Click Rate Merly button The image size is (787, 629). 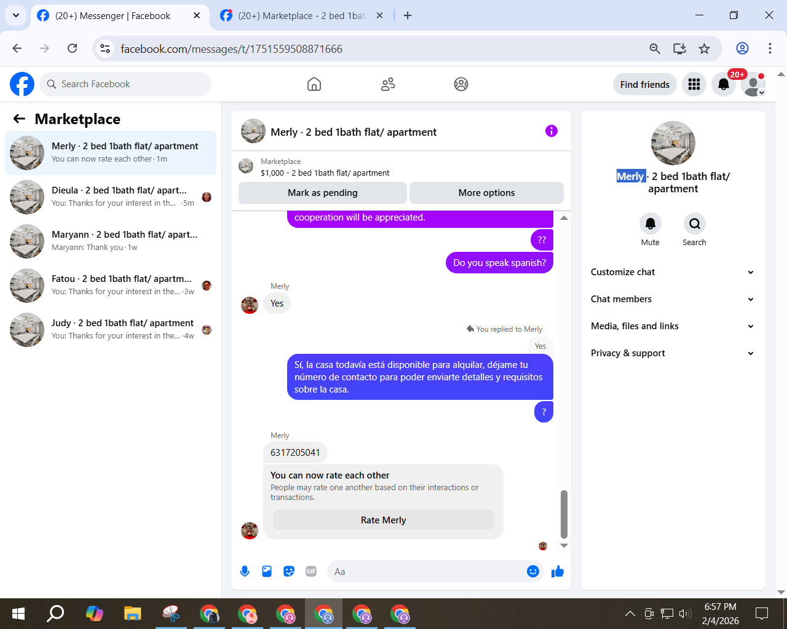(x=383, y=520)
